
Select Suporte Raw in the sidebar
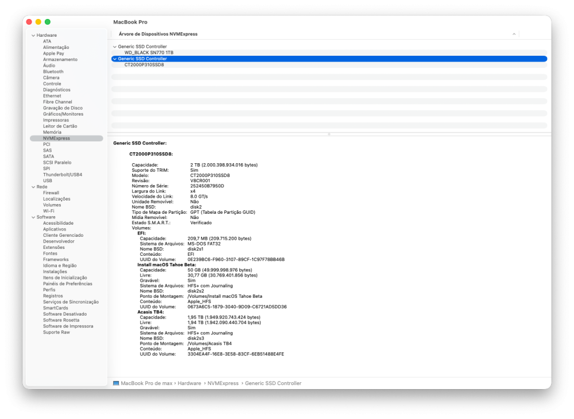[x=56, y=332]
